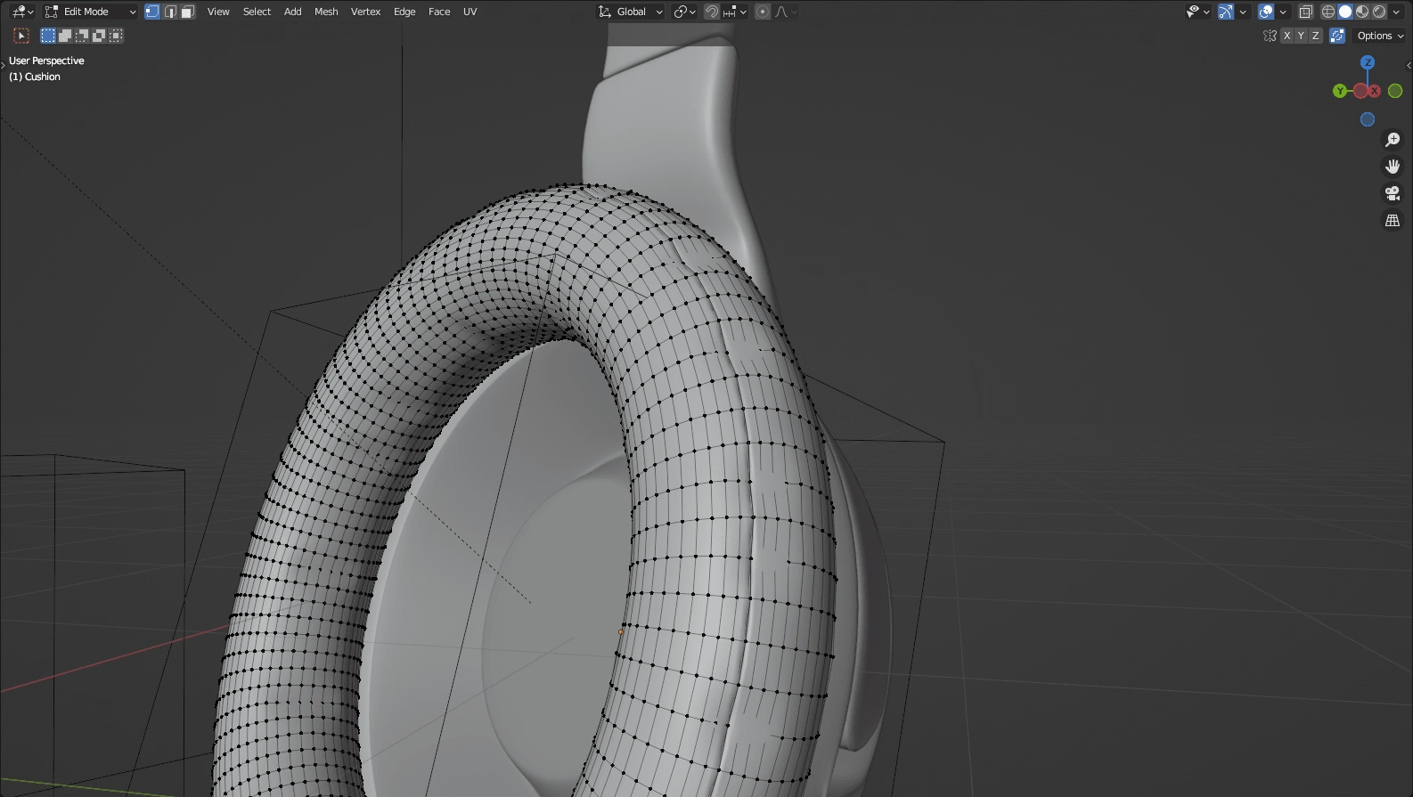Image resolution: width=1413 pixels, height=797 pixels.
Task: Open the UV menu
Action: click(x=470, y=12)
